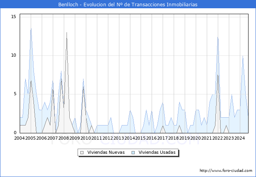Image resolution: width=256 pixels, height=177 pixels.
Task: Click the x-axis year 2007
Action: pyautogui.click(x=52, y=138)
